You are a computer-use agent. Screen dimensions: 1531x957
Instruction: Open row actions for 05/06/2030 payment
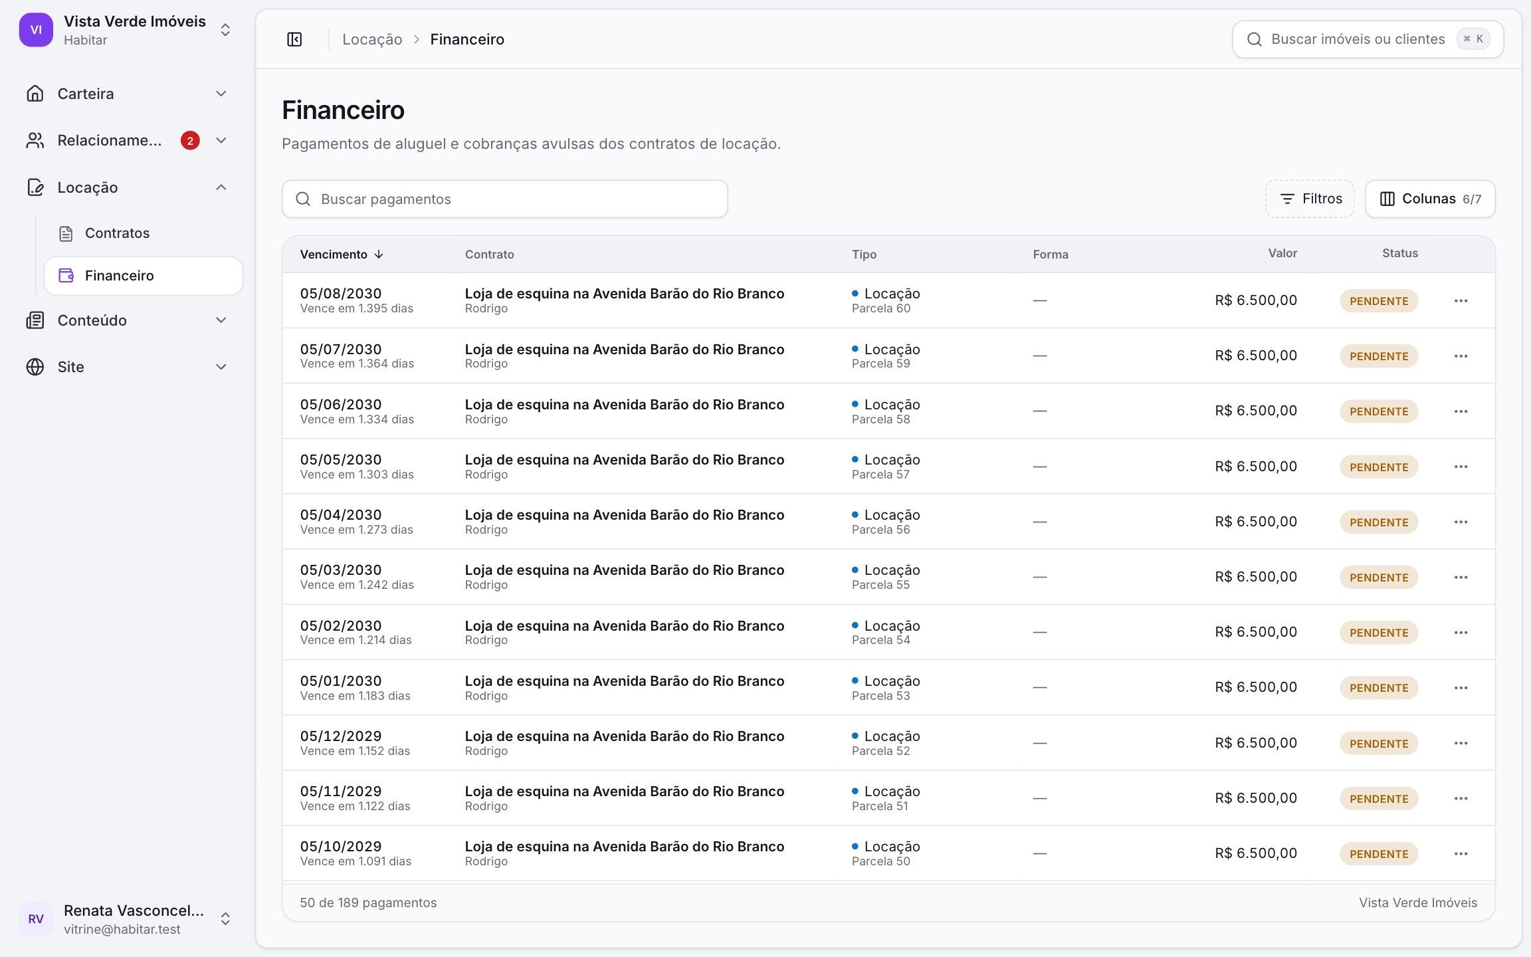pyautogui.click(x=1461, y=411)
